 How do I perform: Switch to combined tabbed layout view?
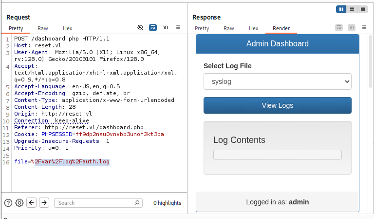[362, 9]
